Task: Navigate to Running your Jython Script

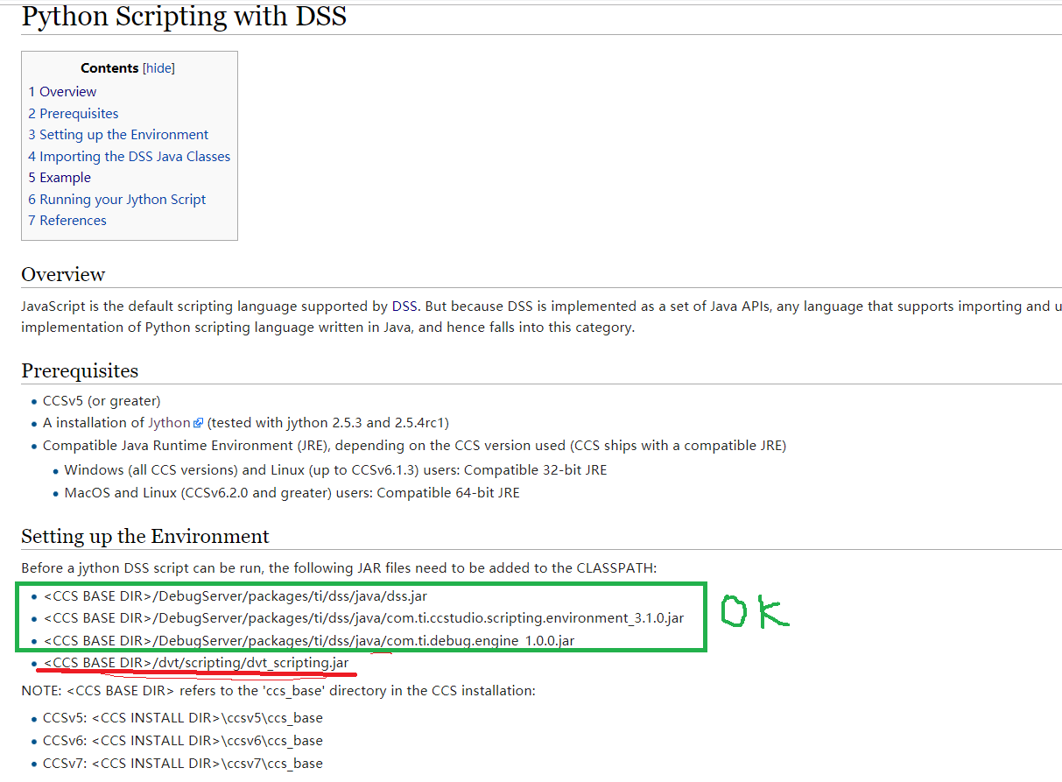Action: coord(116,200)
